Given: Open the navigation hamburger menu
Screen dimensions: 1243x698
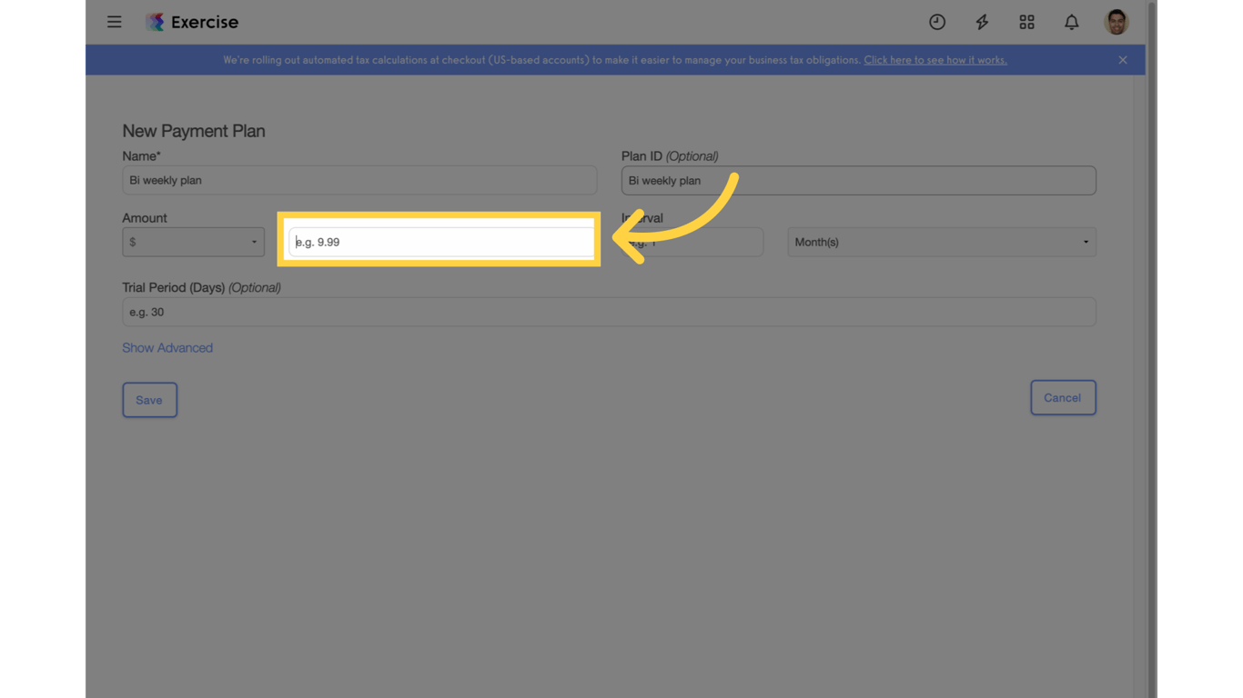Looking at the screenshot, I should point(114,22).
